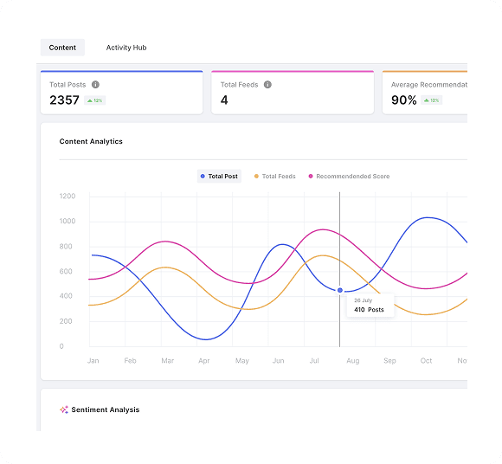The width and height of the screenshot is (502, 464).
Task: Click the Average Recommendation card title
Action: (x=429, y=85)
